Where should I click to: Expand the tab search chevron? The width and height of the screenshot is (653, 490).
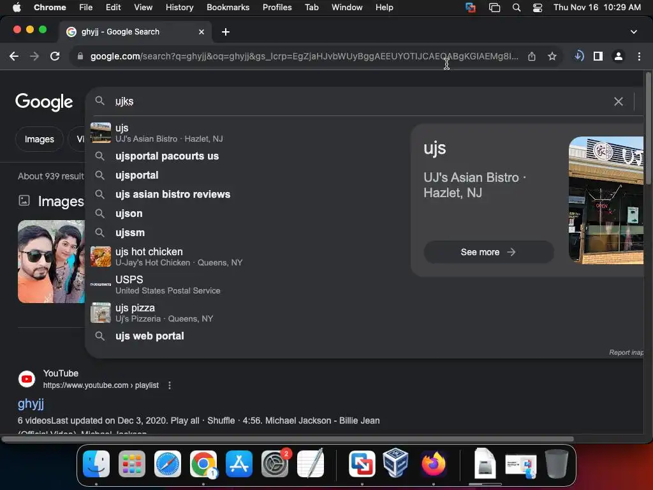(x=634, y=32)
